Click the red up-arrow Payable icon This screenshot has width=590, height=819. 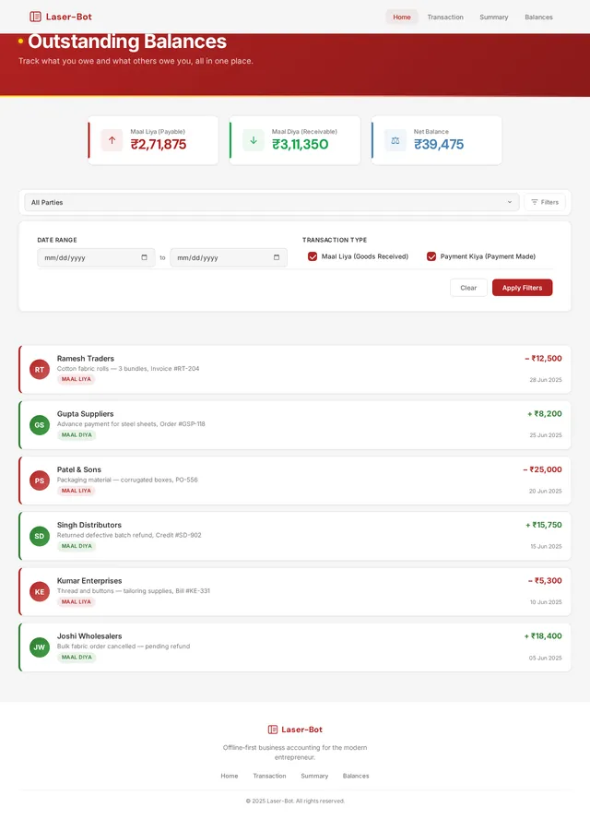(x=112, y=140)
